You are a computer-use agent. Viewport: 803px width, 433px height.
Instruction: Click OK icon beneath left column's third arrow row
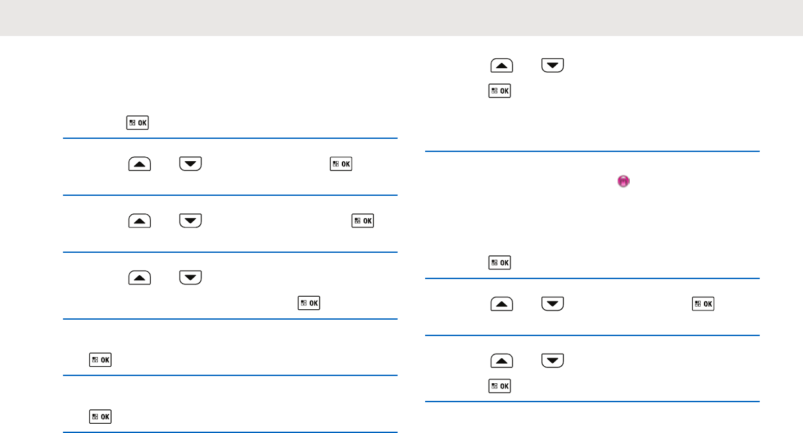pyautogui.click(x=309, y=303)
